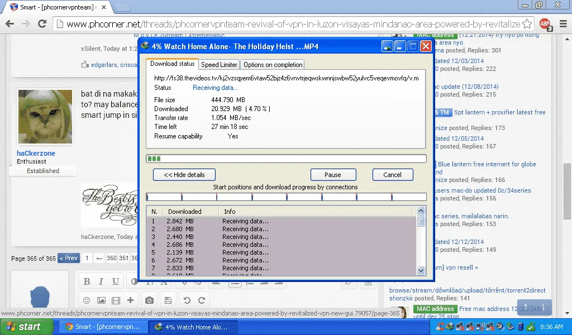Go to page 360 of the thread
This screenshot has height=335, width=572.
112,258
